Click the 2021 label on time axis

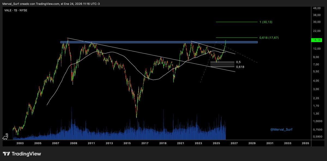(x=180, y=143)
